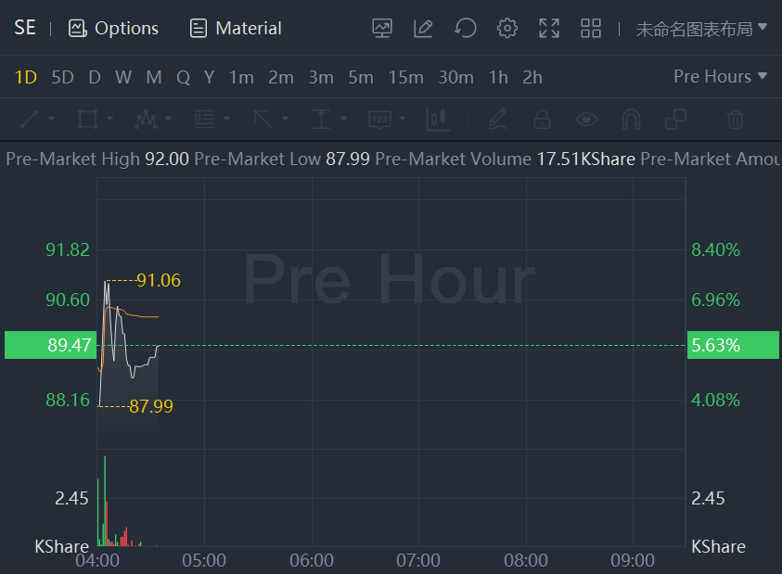Select the rectangle shape drawing tool

point(87,120)
